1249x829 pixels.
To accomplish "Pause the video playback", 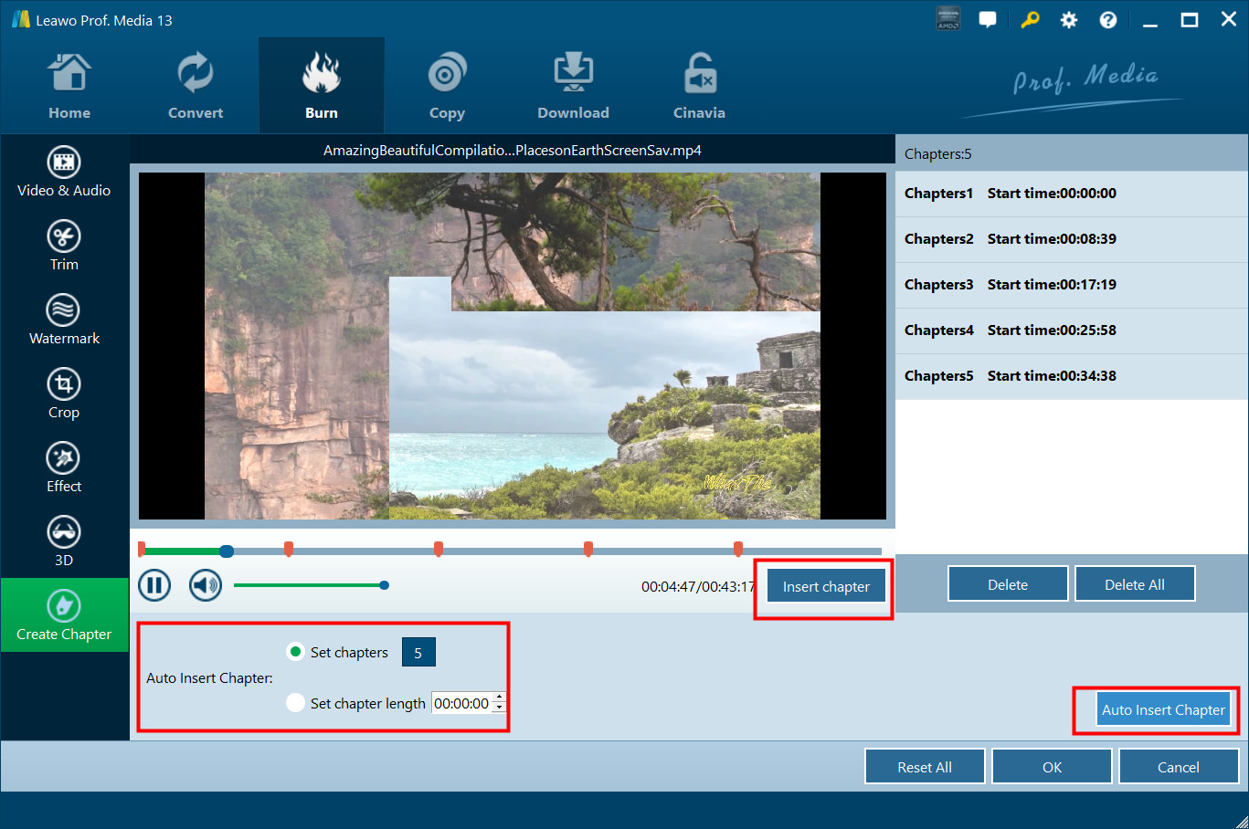I will click(154, 584).
